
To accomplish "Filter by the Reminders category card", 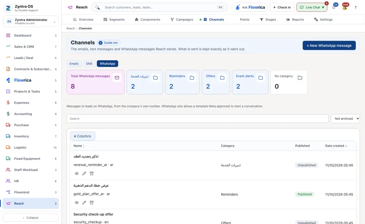I will click(x=182, y=82).
